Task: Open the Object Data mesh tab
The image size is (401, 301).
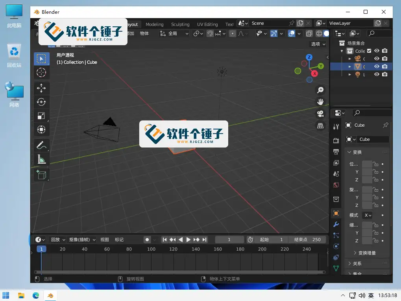Action: coord(336,268)
